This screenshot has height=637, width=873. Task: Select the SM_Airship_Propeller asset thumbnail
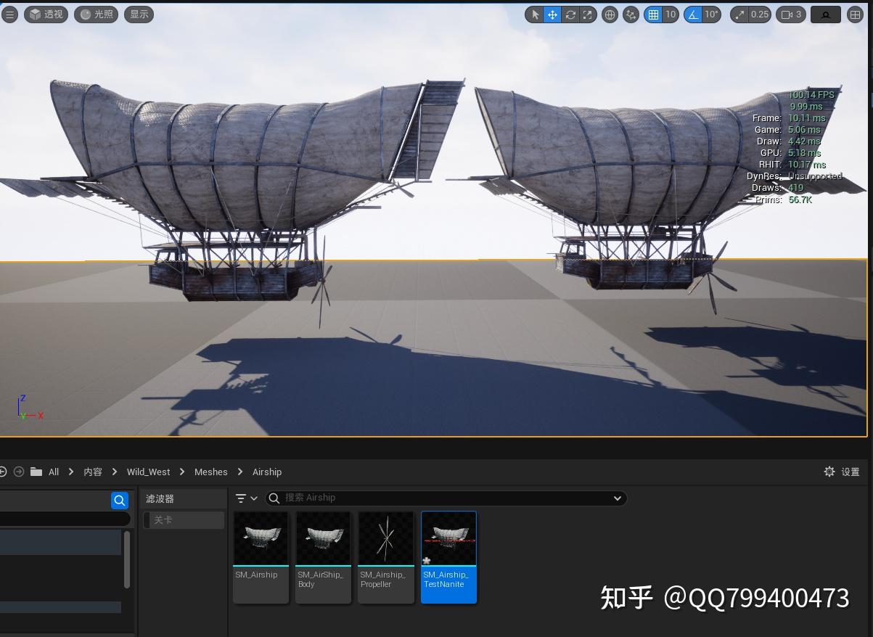tap(386, 538)
